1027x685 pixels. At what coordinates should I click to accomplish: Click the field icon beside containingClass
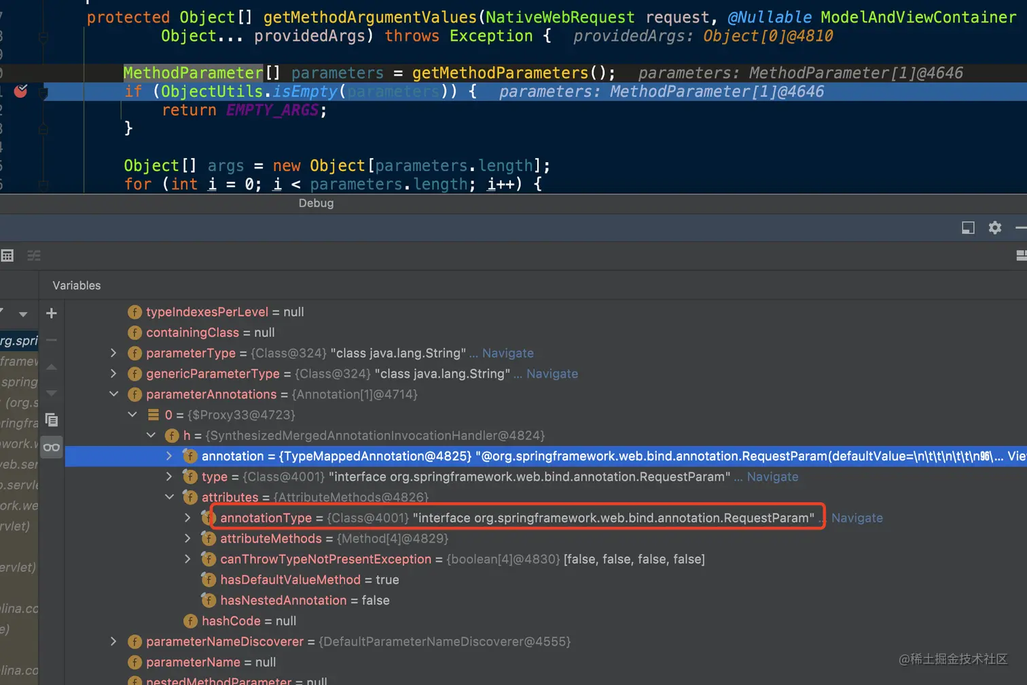[x=134, y=333]
